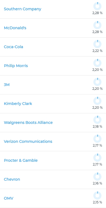This screenshot has height=208, width=106.
Task: Open the Chevron holding
Action: [x=12, y=179]
